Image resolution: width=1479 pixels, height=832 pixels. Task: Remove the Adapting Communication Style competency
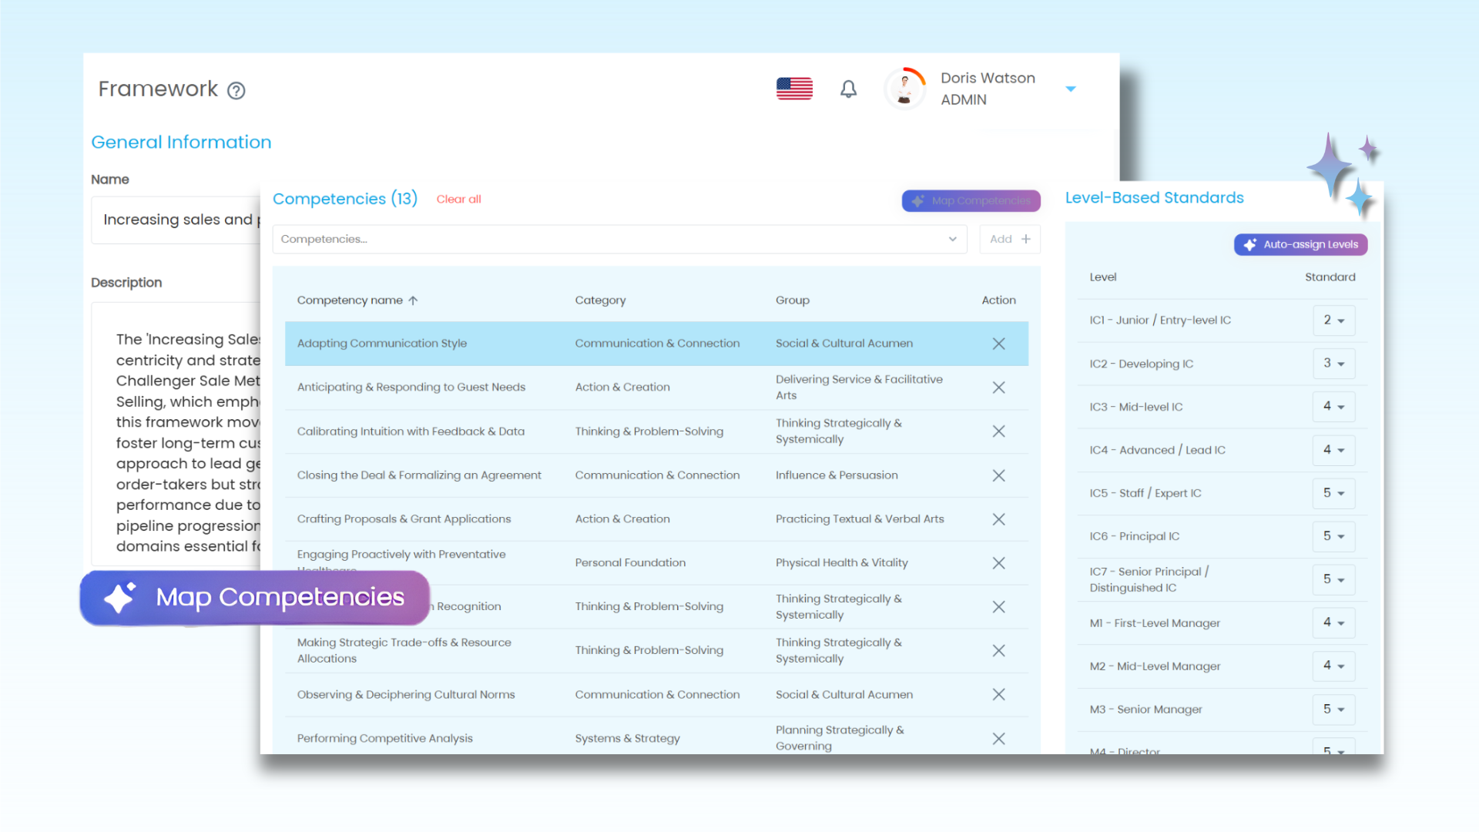pos(998,344)
